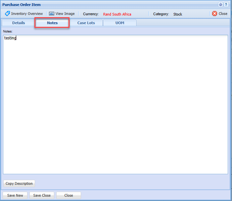Open the settings gear icon in title bar
This screenshot has width=232, height=201.
220,5
